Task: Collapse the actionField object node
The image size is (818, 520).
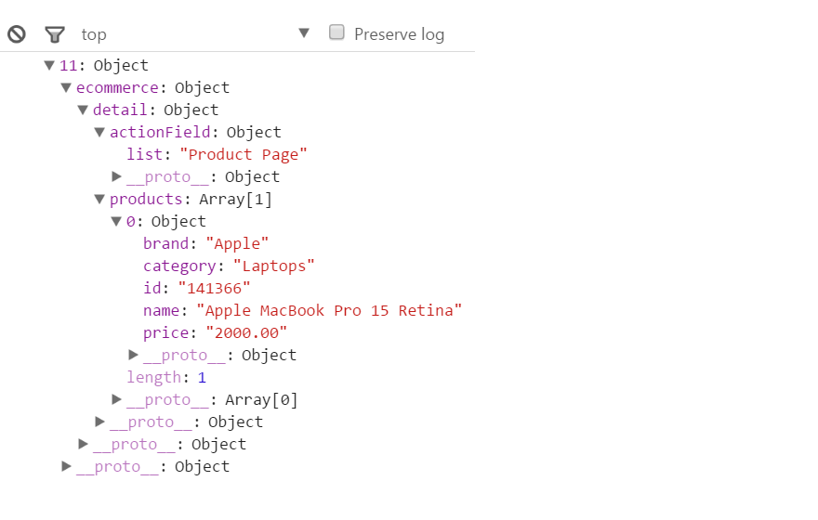Action: tap(99, 133)
